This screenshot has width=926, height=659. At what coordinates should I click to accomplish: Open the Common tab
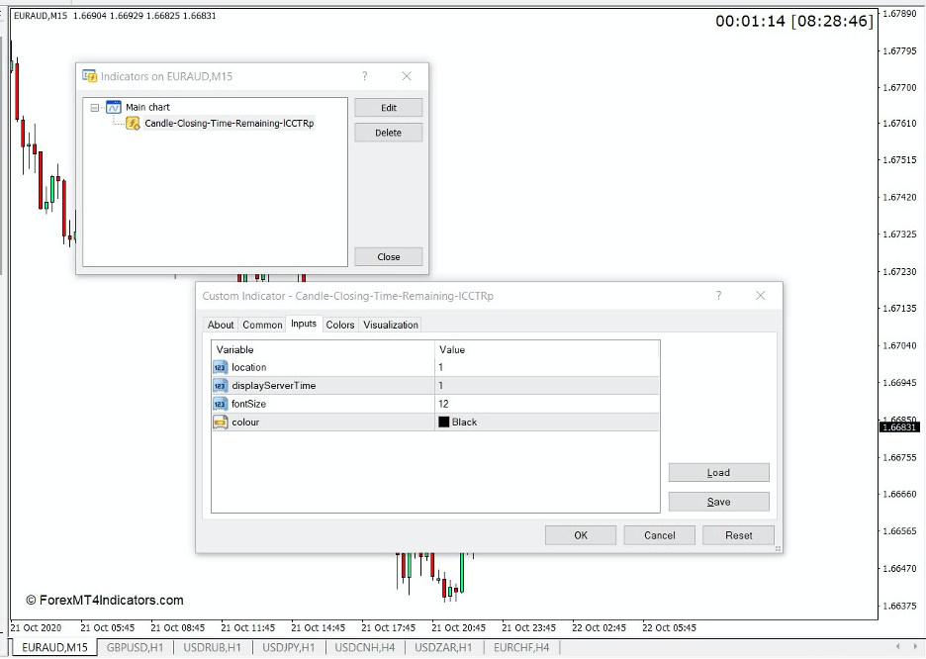click(x=262, y=324)
